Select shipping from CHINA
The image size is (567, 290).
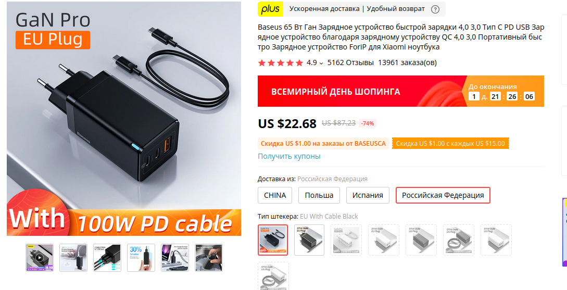(x=275, y=195)
